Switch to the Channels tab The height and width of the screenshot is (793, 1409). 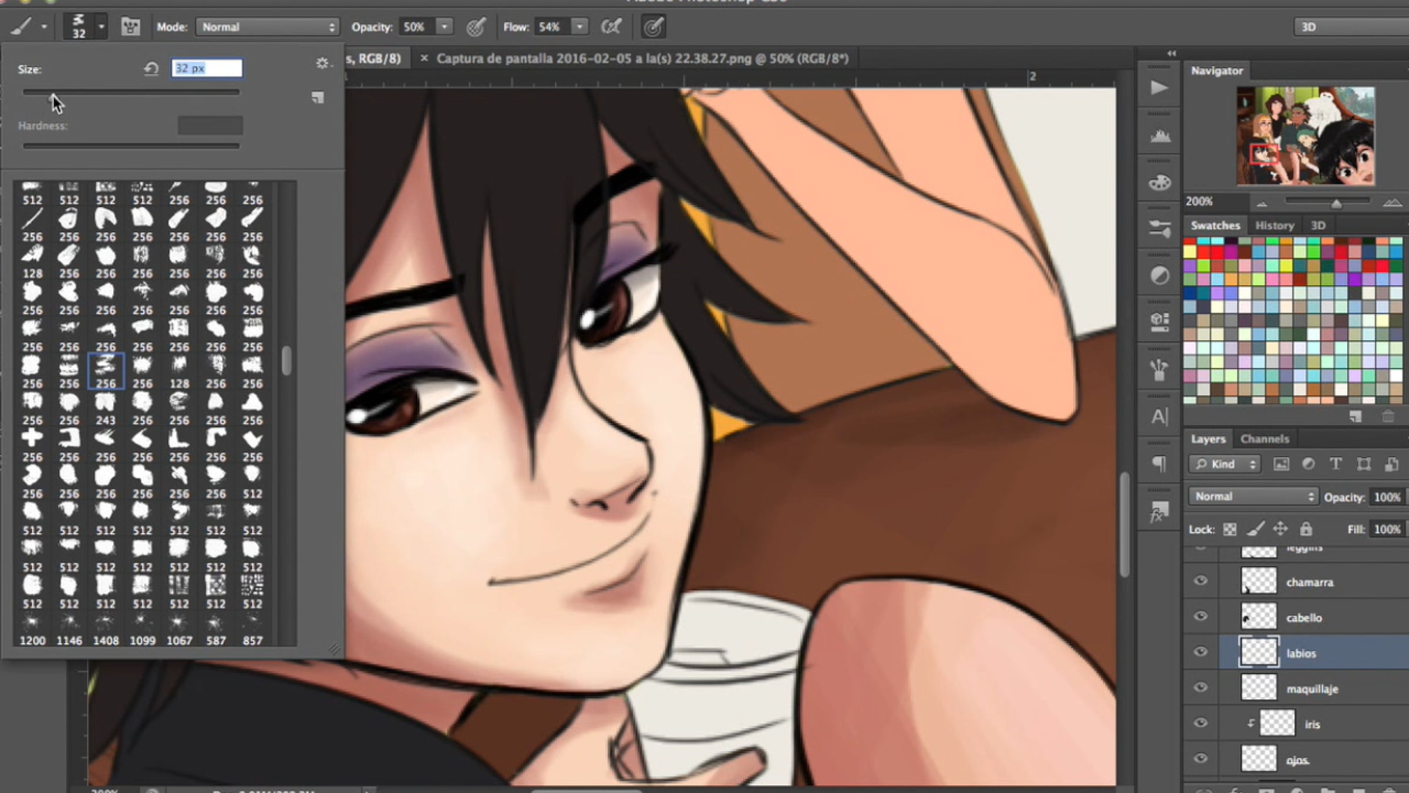point(1265,439)
